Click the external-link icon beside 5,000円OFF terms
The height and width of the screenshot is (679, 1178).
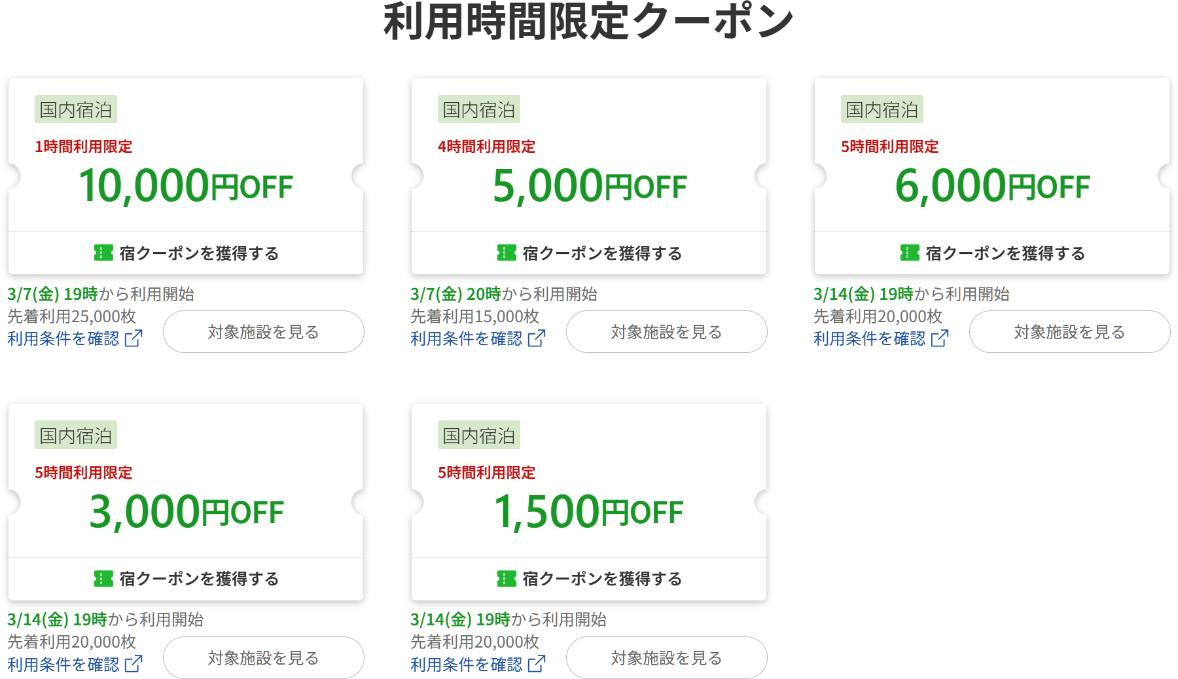click(537, 339)
